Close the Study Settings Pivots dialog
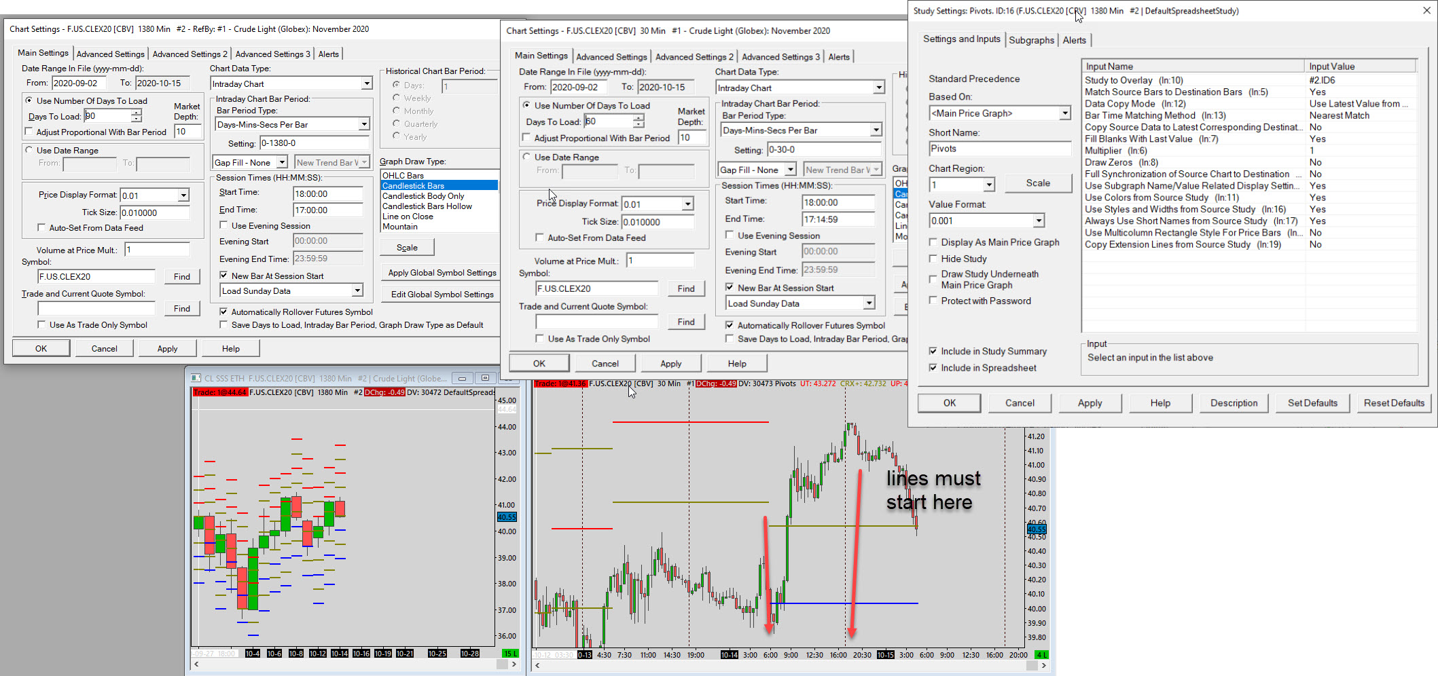The height and width of the screenshot is (676, 1438). [1426, 10]
